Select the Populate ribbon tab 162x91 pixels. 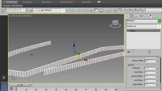(x=87, y=2)
